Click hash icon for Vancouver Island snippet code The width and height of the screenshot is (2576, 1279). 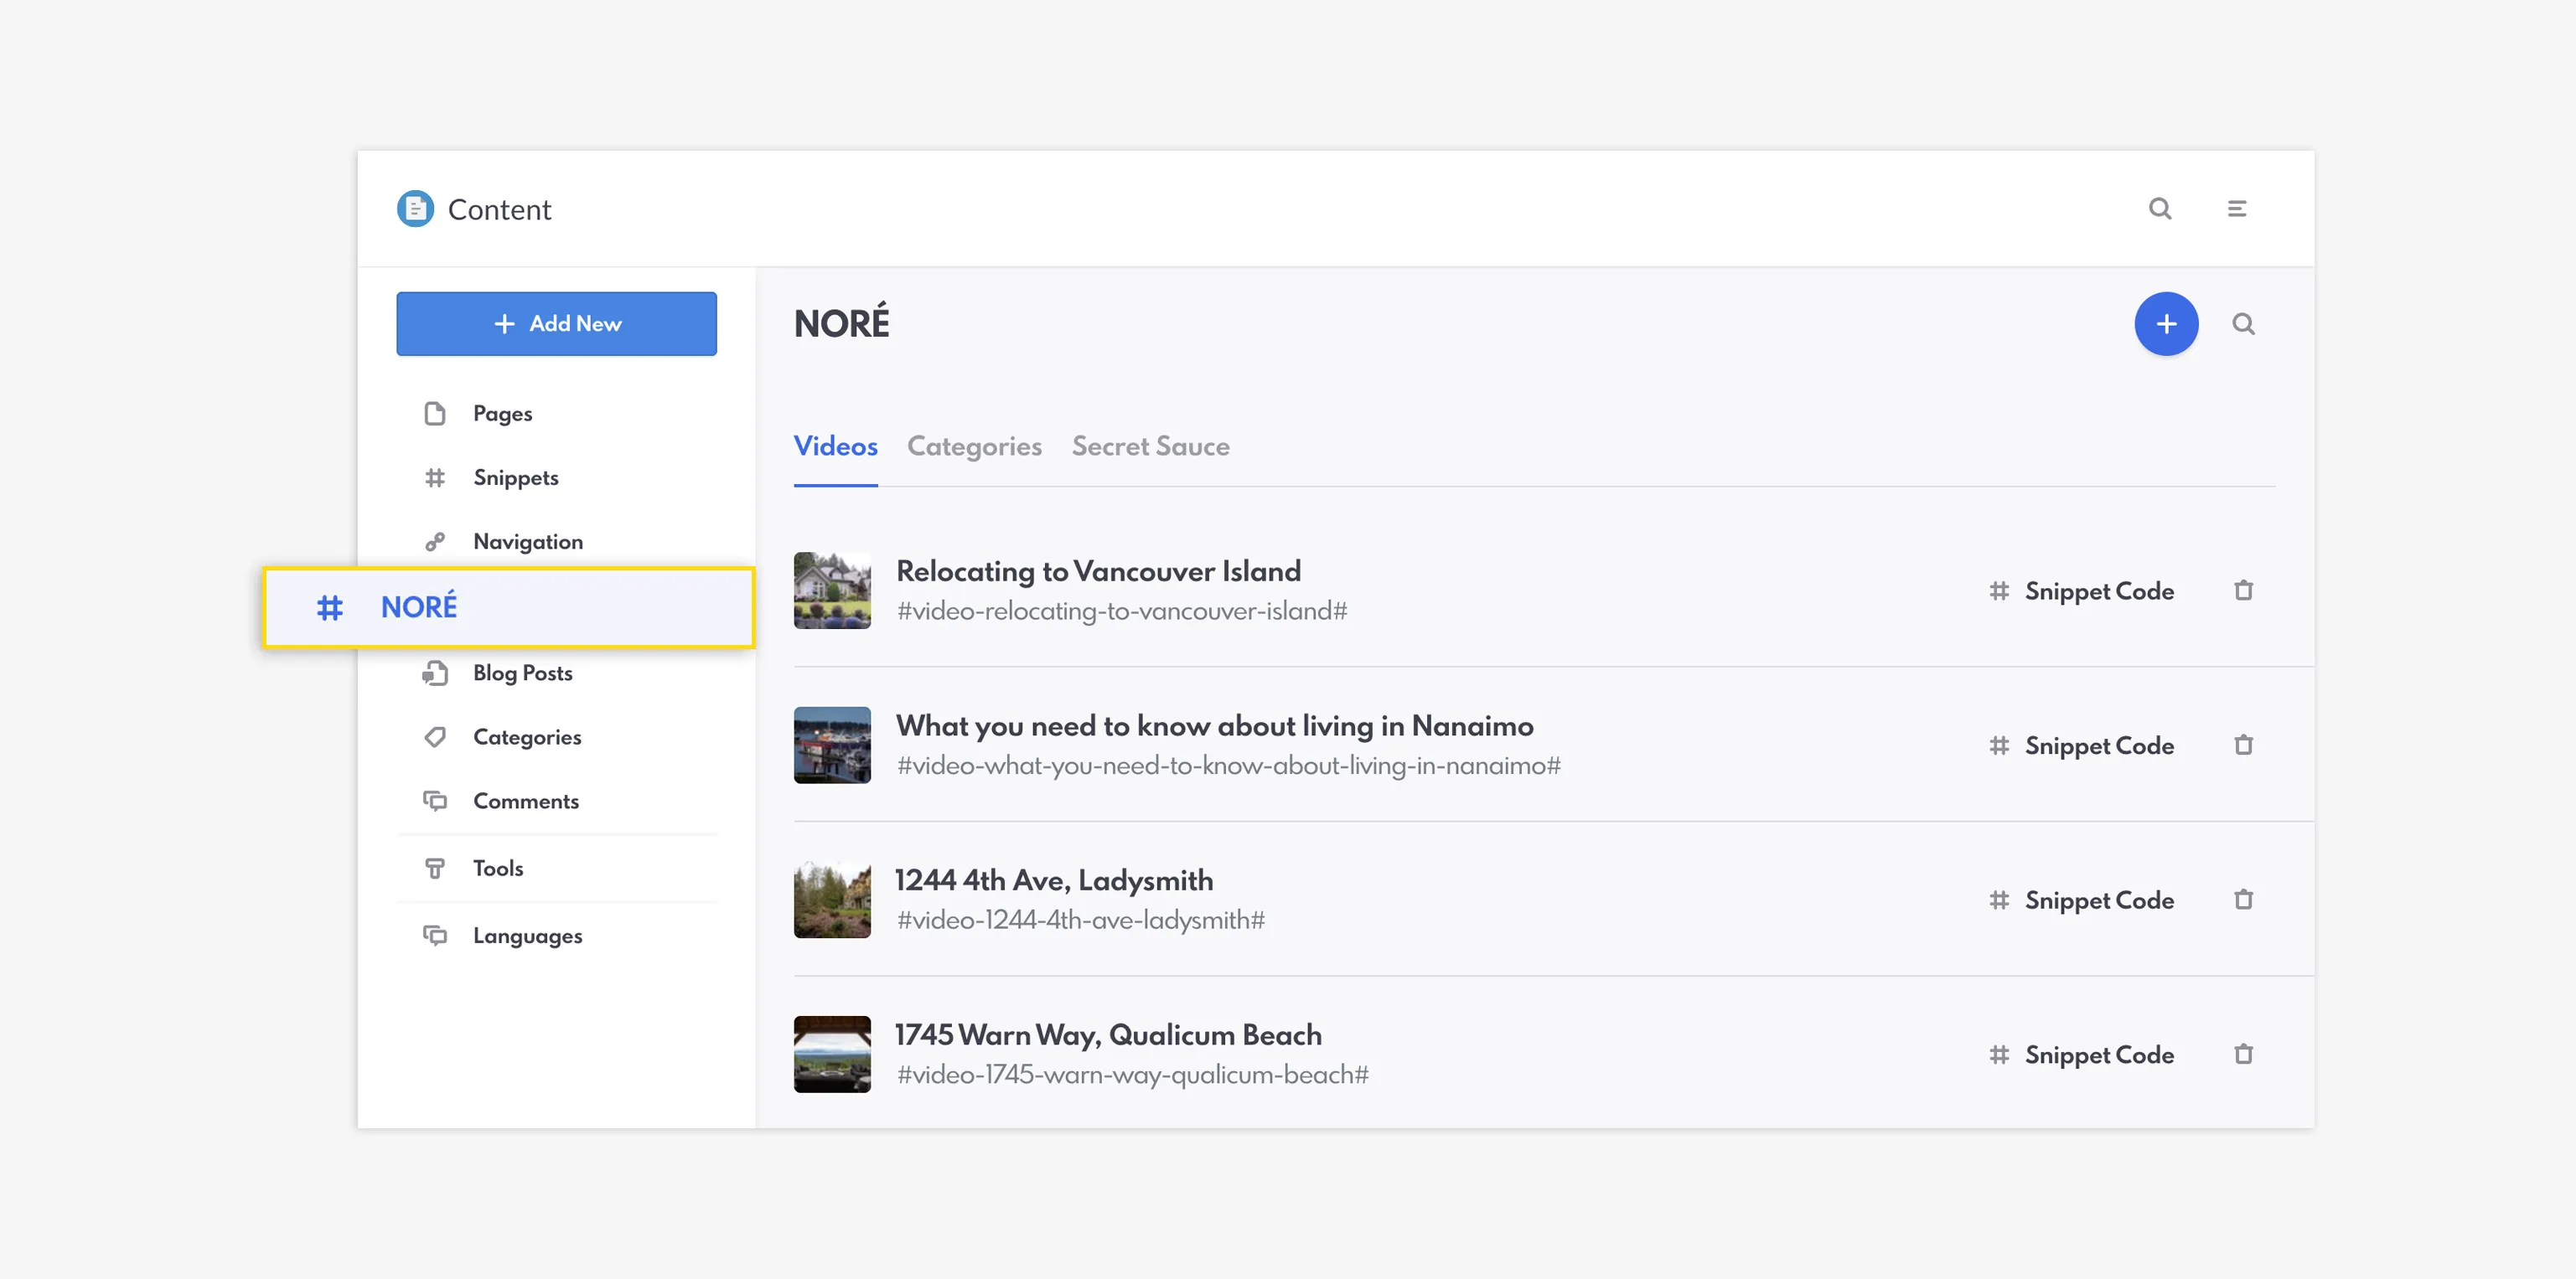1999,591
